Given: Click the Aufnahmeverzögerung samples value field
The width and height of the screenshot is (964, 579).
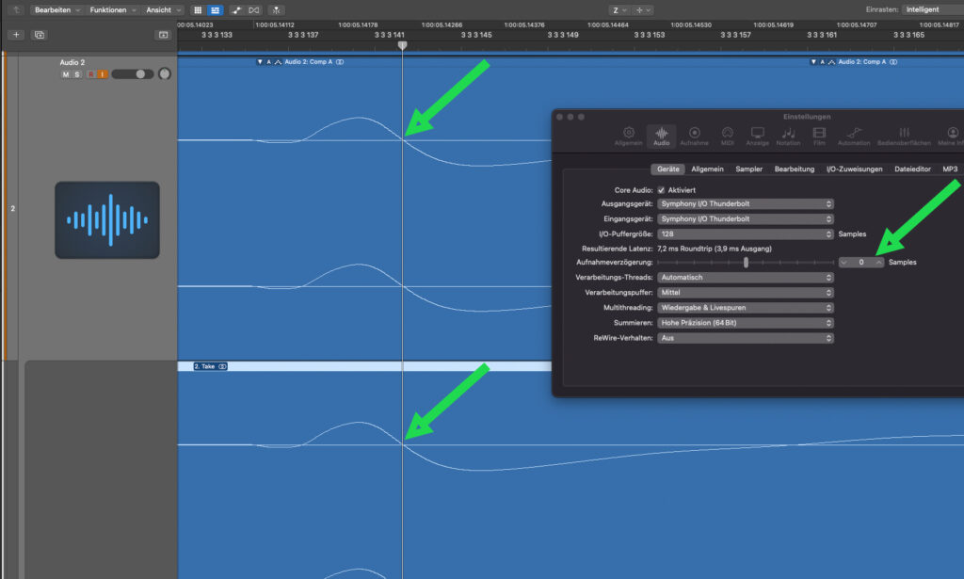Looking at the screenshot, I should tap(861, 263).
